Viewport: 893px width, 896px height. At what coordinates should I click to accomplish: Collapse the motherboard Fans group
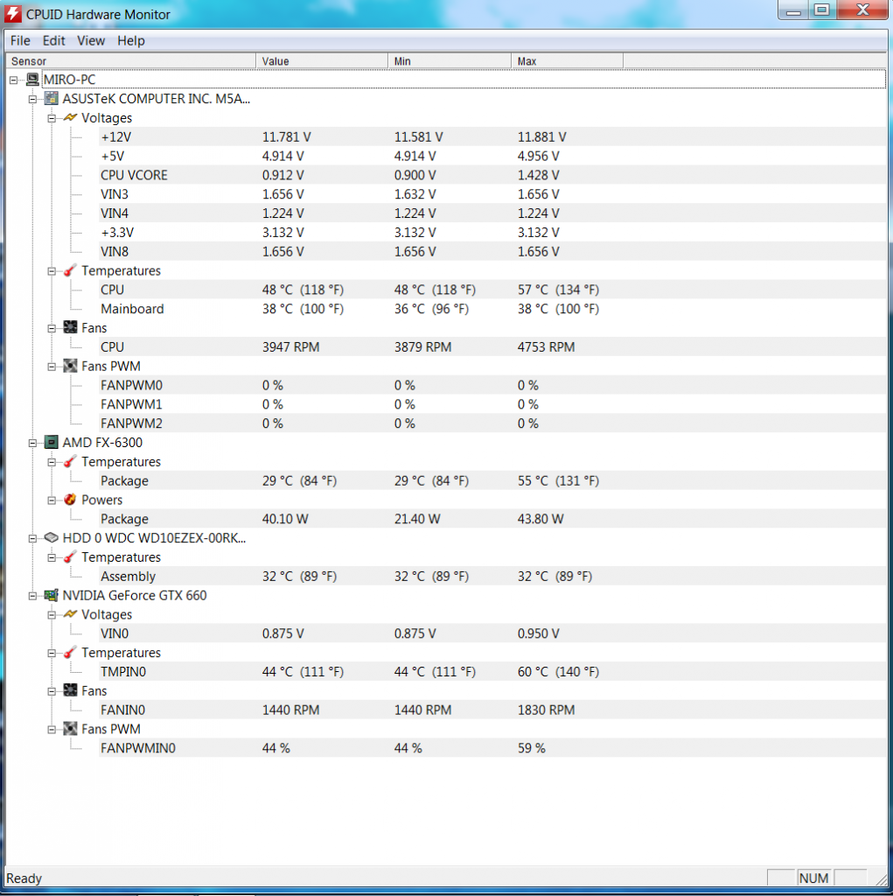tap(52, 328)
